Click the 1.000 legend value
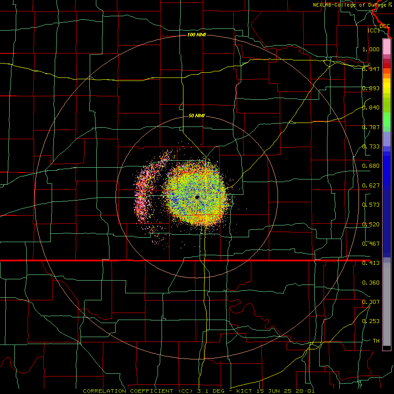This screenshot has width=394, height=394. point(371,49)
